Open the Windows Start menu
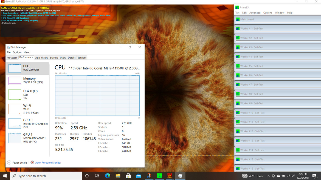Viewport: 321px width, 180px height. tap(5, 176)
